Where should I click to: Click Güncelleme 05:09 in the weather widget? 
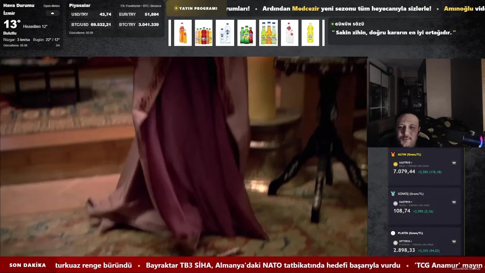[15, 45]
